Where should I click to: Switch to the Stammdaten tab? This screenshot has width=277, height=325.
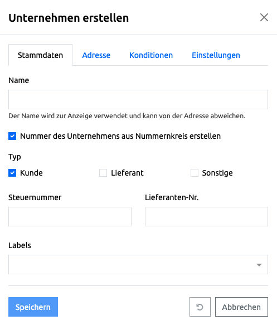point(40,55)
